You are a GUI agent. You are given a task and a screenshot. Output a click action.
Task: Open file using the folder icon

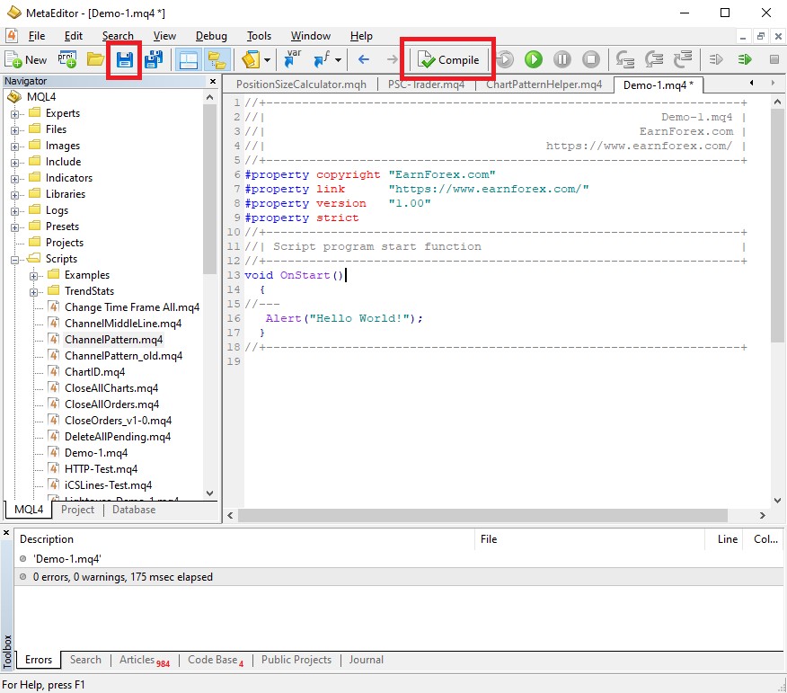point(95,60)
